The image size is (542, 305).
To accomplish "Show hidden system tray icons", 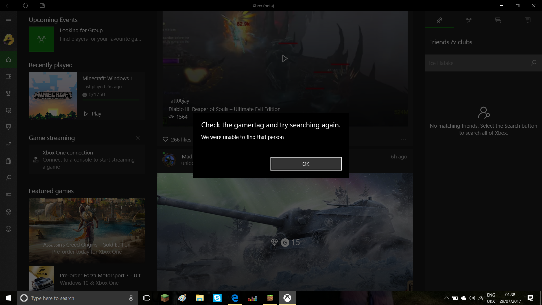I will pyautogui.click(x=446, y=298).
